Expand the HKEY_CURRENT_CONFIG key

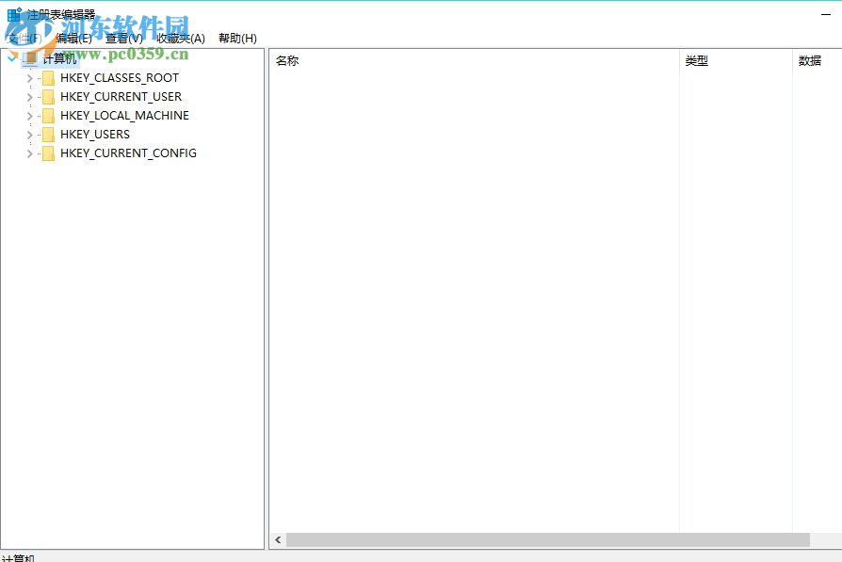(x=29, y=153)
